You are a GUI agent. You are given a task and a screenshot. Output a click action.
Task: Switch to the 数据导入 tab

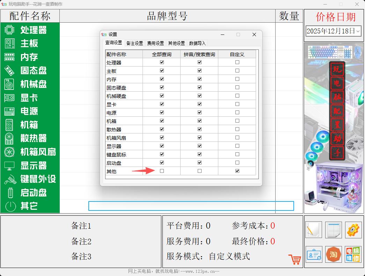(197, 43)
